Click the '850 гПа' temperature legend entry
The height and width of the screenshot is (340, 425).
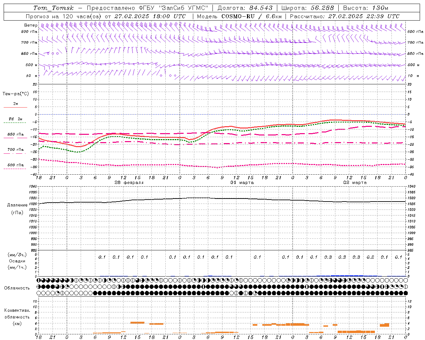pos(16,134)
